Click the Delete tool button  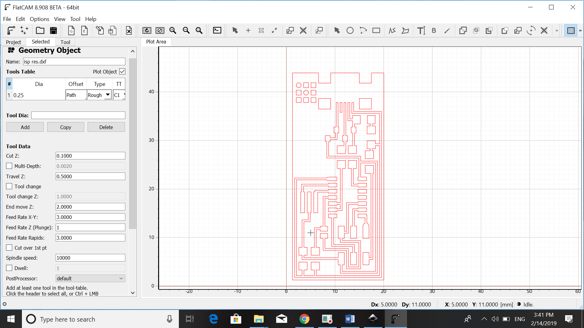(106, 127)
